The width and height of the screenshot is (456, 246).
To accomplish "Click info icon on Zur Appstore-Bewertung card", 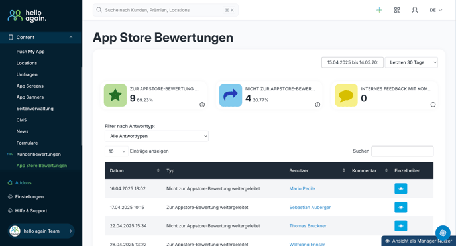I will click(x=202, y=105).
